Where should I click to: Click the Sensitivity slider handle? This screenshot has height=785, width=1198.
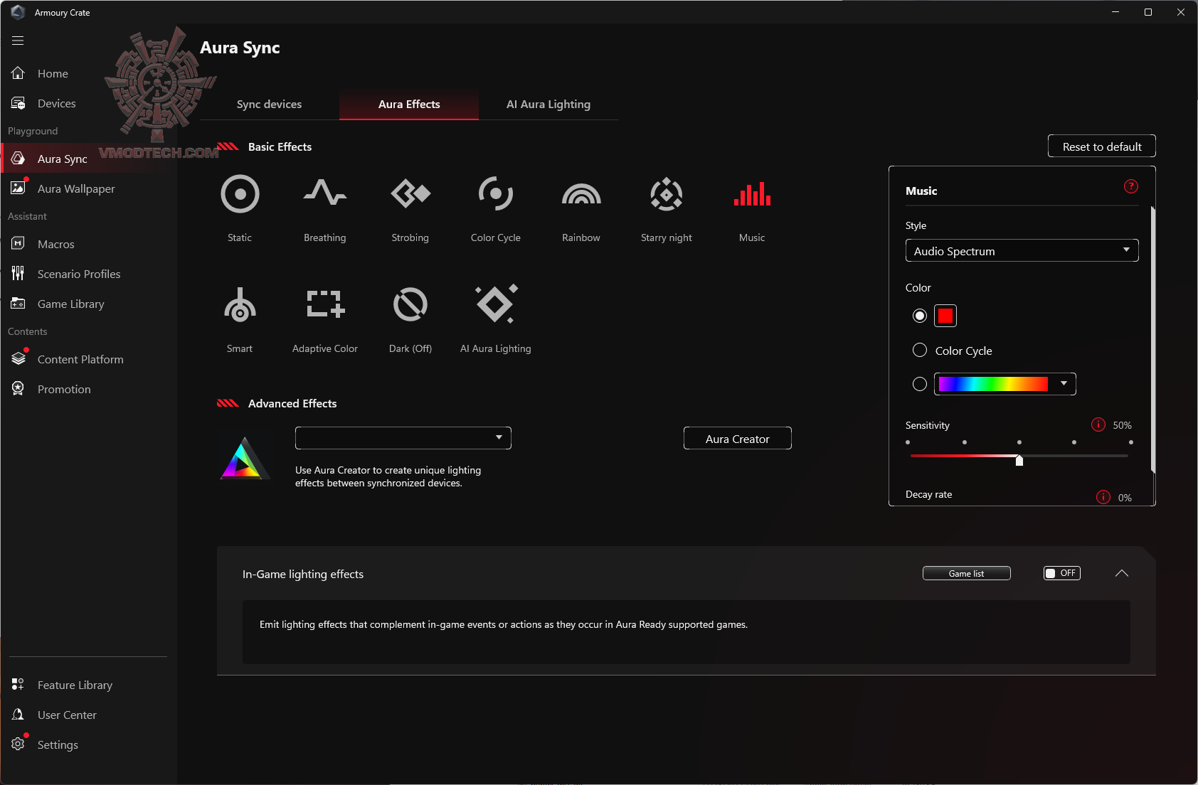tap(1019, 460)
